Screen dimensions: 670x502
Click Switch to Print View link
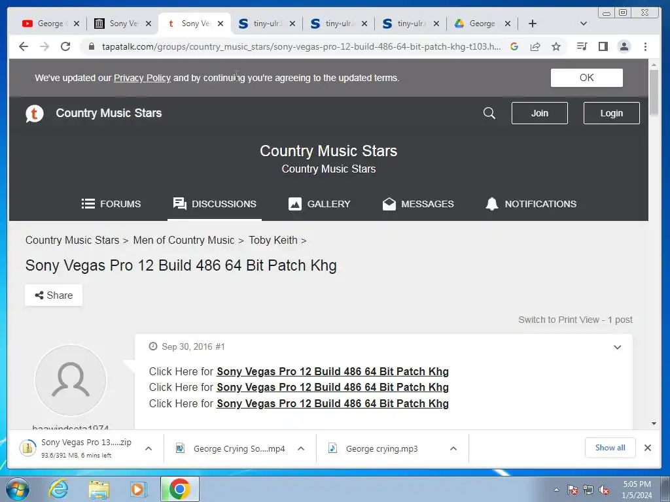click(559, 320)
